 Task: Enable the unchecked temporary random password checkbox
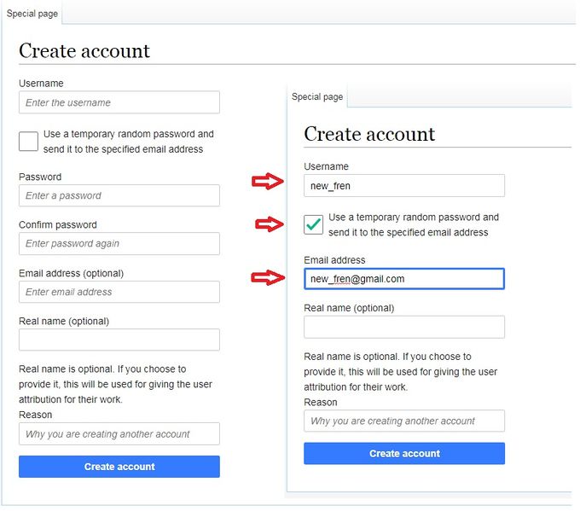point(28,142)
